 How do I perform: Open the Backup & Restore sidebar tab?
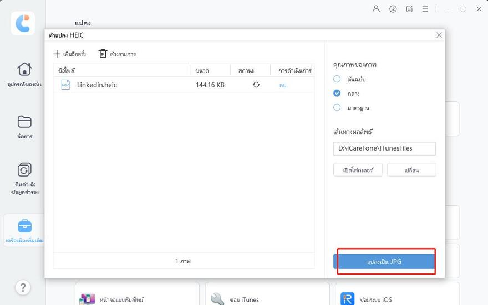(24, 178)
